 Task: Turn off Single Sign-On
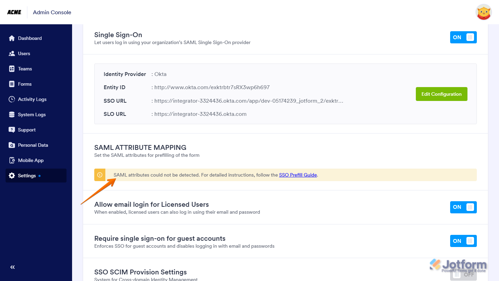(463, 37)
